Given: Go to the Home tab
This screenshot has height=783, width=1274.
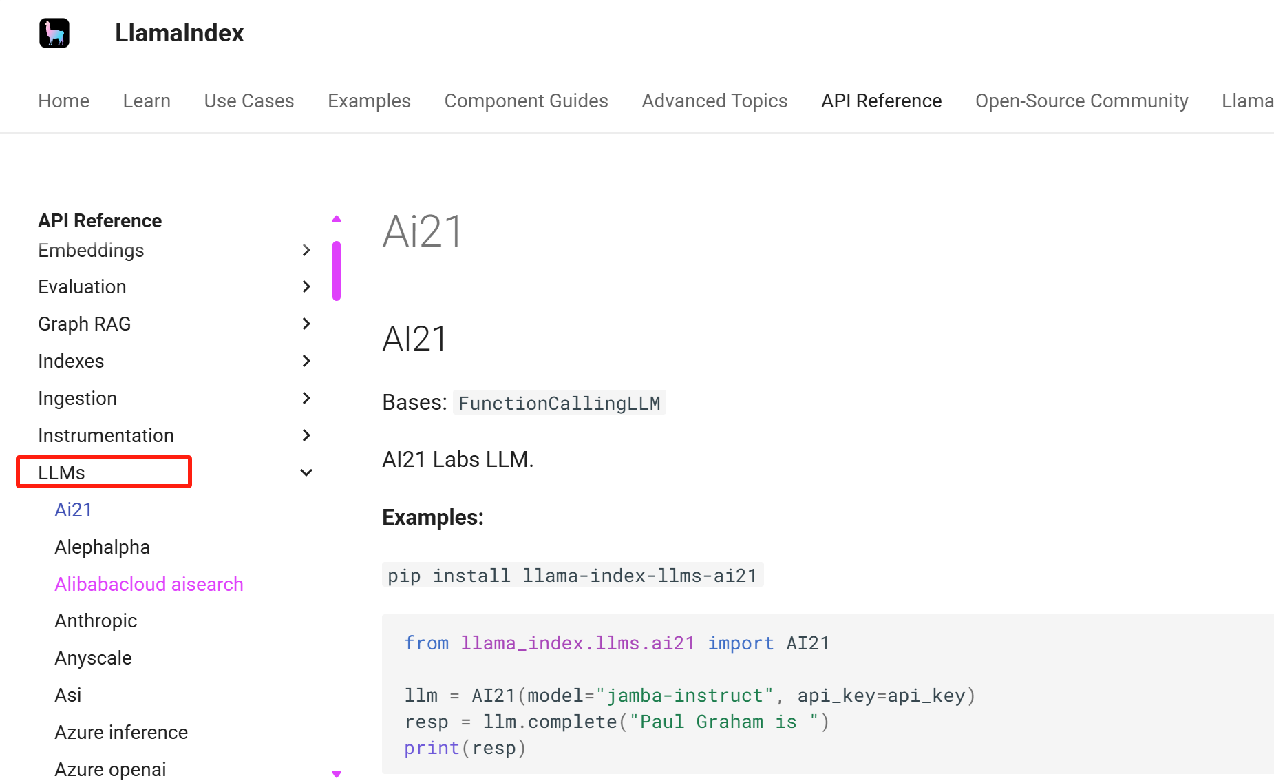Looking at the screenshot, I should pos(64,101).
